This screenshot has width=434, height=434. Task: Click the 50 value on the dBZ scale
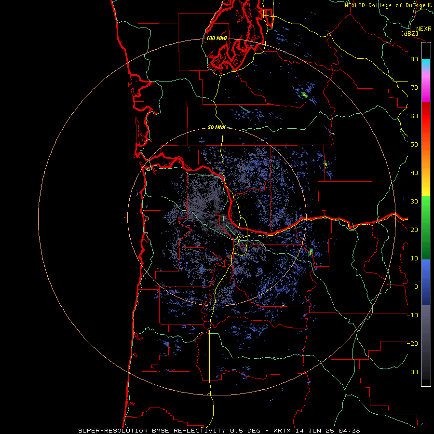[414, 145]
